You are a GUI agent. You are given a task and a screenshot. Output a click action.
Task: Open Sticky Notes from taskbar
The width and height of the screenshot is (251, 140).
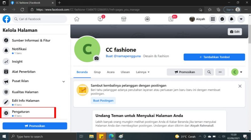click(x=101, y=136)
